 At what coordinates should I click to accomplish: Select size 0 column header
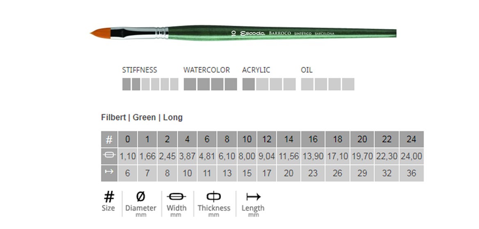tap(128, 140)
